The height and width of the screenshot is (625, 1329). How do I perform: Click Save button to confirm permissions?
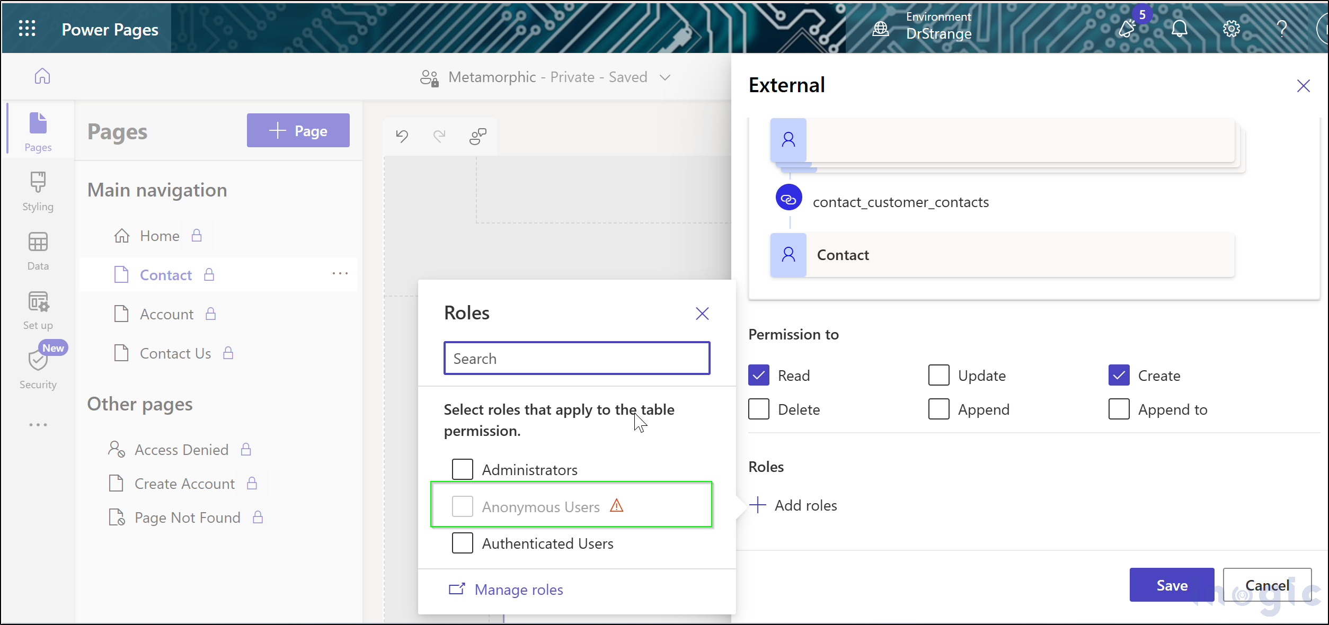(1173, 585)
